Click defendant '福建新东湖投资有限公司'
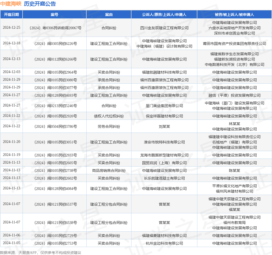This screenshot has height=255, width=272. pyautogui.click(x=234, y=59)
